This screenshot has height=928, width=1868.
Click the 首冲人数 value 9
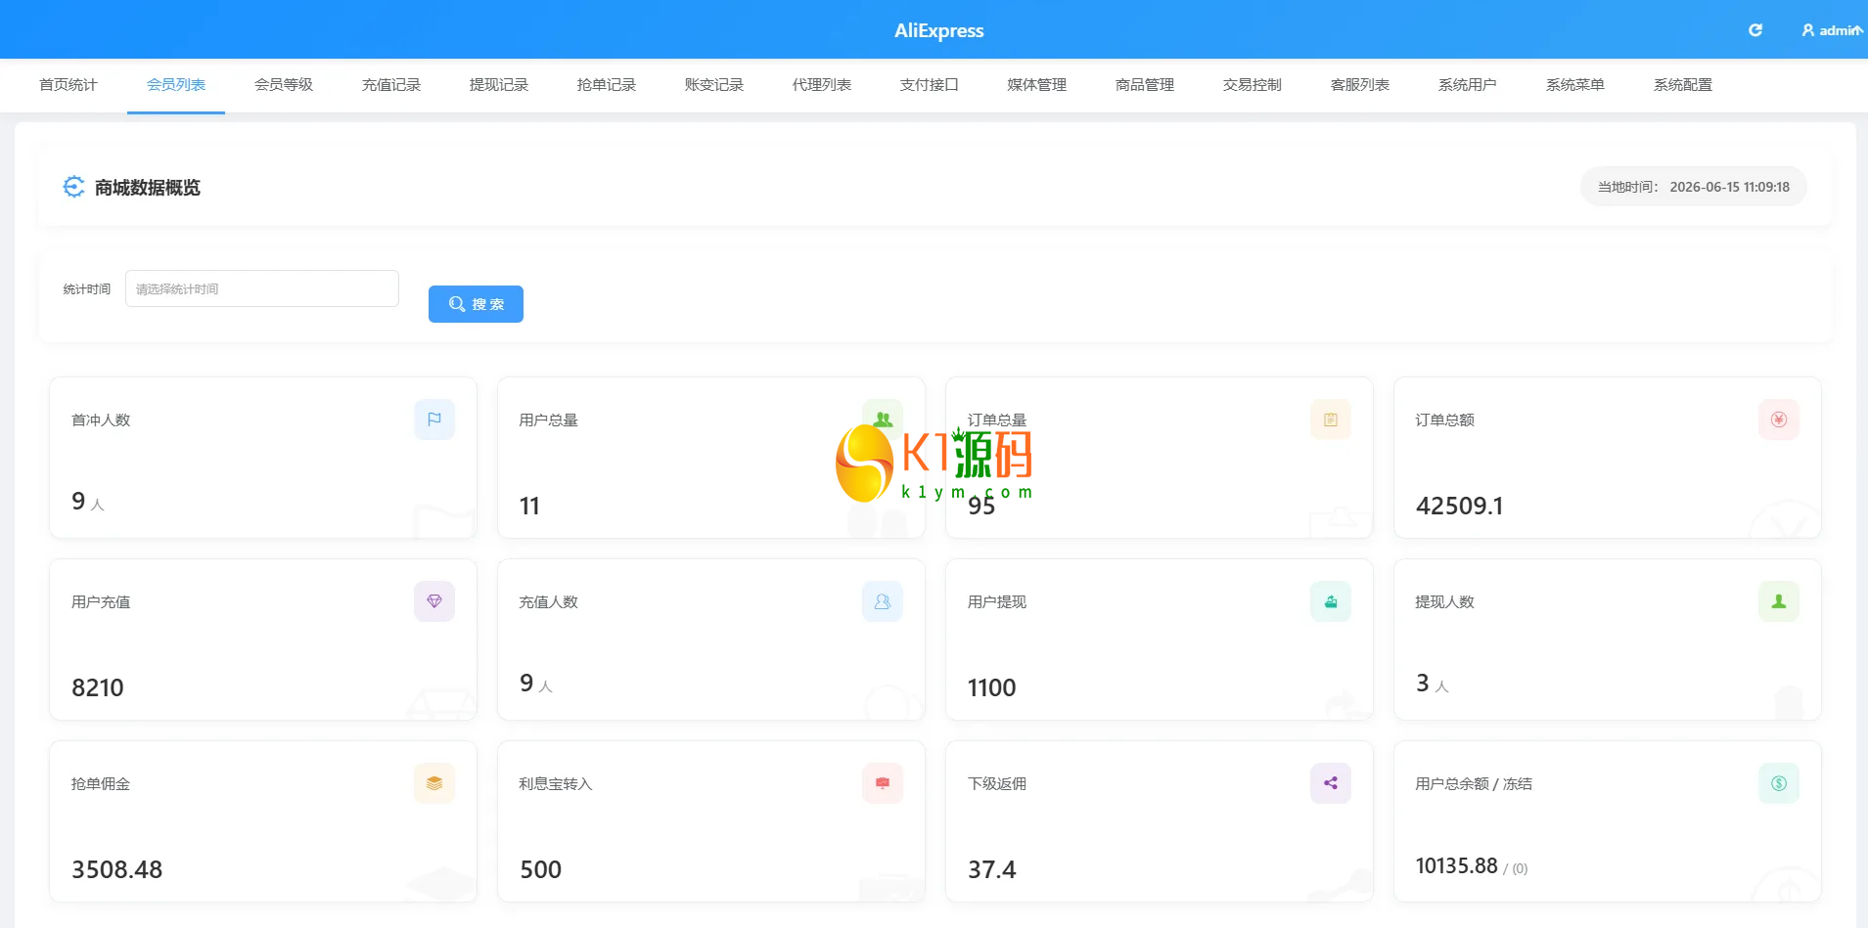point(78,502)
